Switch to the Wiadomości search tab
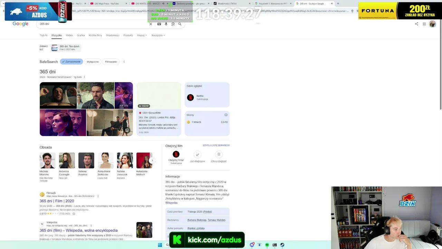The height and width of the screenshot is (249, 442). pyautogui.click(x=113, y=35)
